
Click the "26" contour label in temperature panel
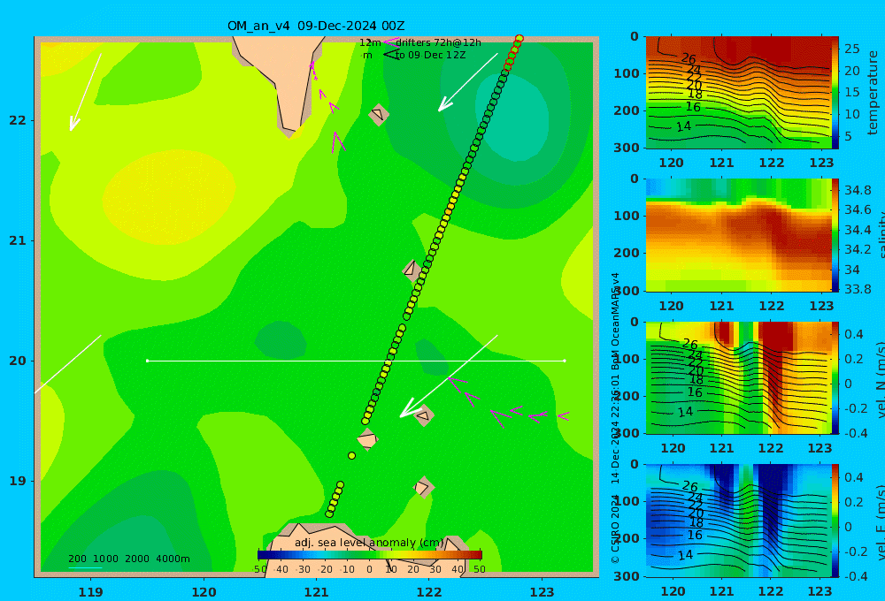pyautogui.click(x=689, y=58)
